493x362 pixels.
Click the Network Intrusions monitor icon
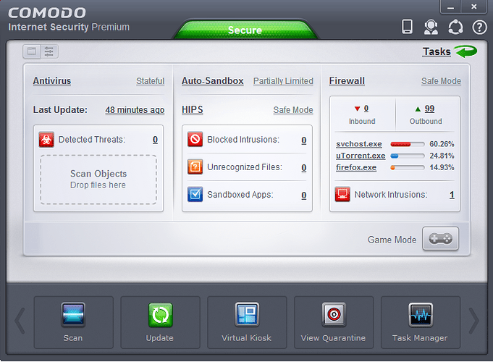click(x=342, y=194)
